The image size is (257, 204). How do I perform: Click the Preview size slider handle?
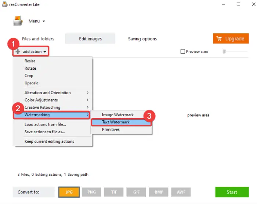(224, 52)
